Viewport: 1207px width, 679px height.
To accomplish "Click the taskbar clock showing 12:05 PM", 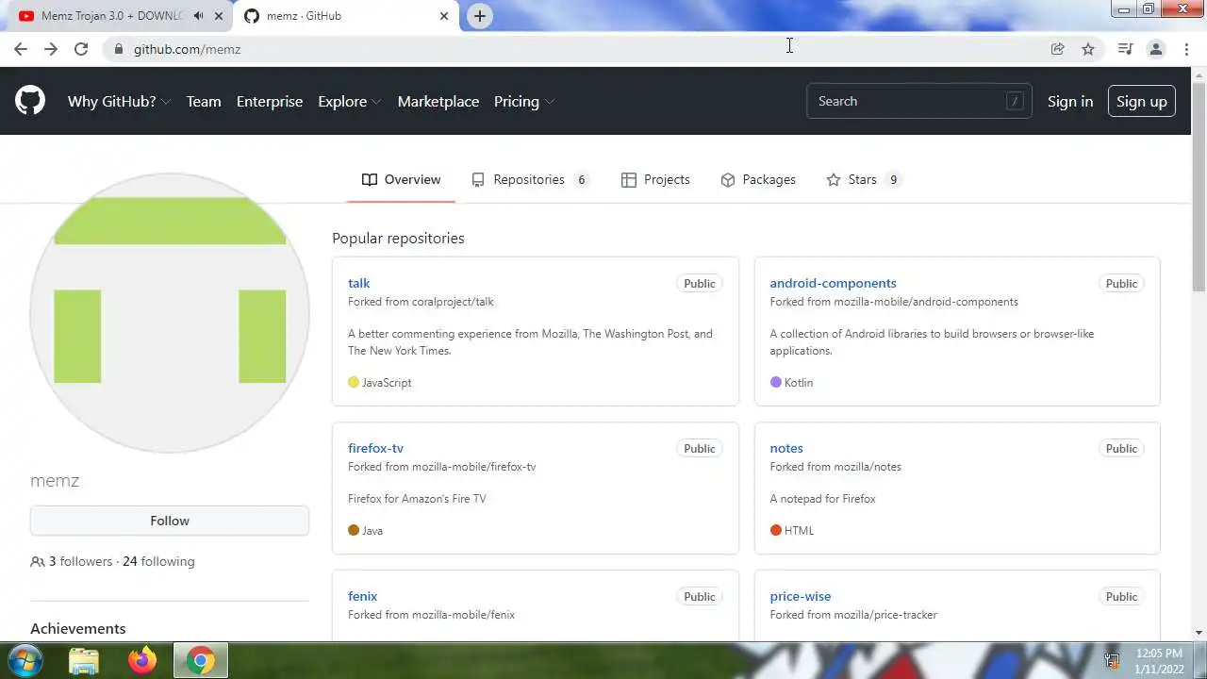I will pos(1159,654).
